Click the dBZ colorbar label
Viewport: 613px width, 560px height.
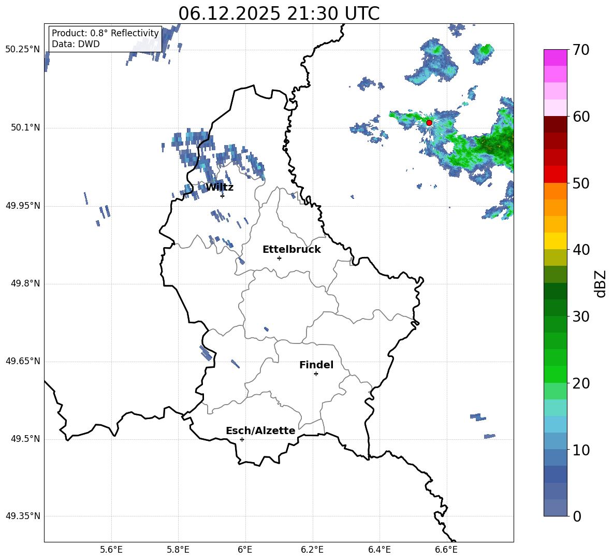pyautogui.click(x=600, y=283)
